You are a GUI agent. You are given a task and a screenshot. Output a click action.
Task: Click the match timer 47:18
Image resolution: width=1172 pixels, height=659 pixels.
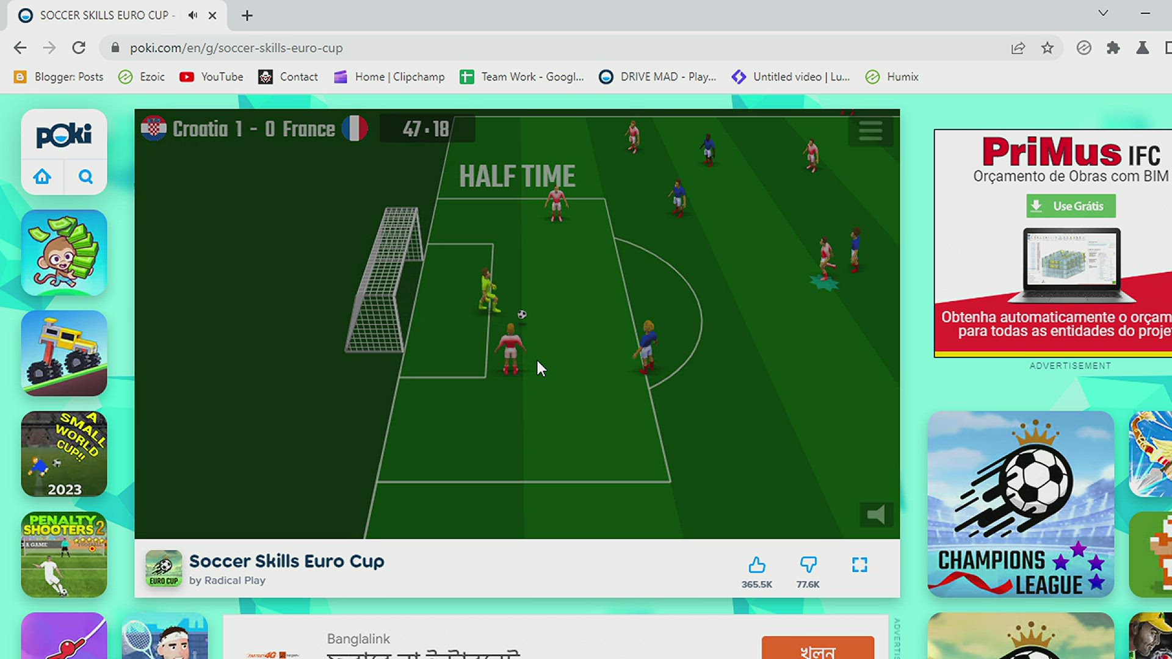pos(426,129)
